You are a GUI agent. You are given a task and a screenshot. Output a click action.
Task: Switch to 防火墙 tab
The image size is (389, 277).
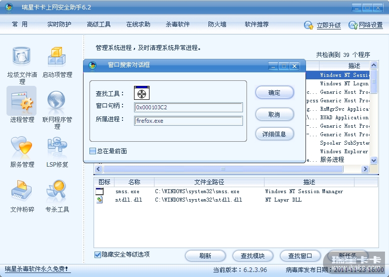tap(217, 24)
